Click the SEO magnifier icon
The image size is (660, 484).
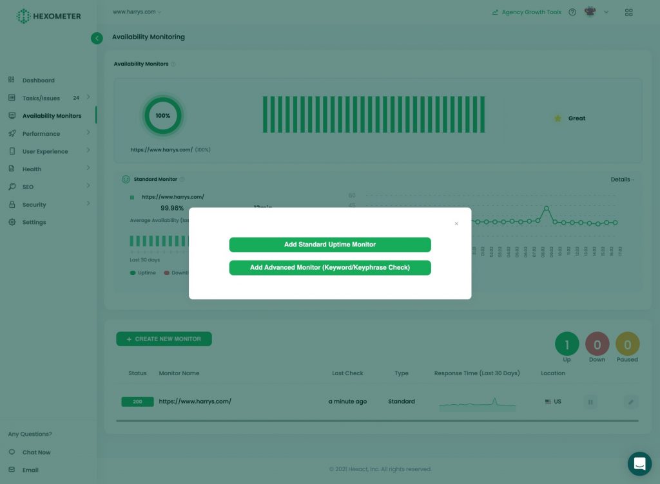pyautogui.click(x=12, y=186)
